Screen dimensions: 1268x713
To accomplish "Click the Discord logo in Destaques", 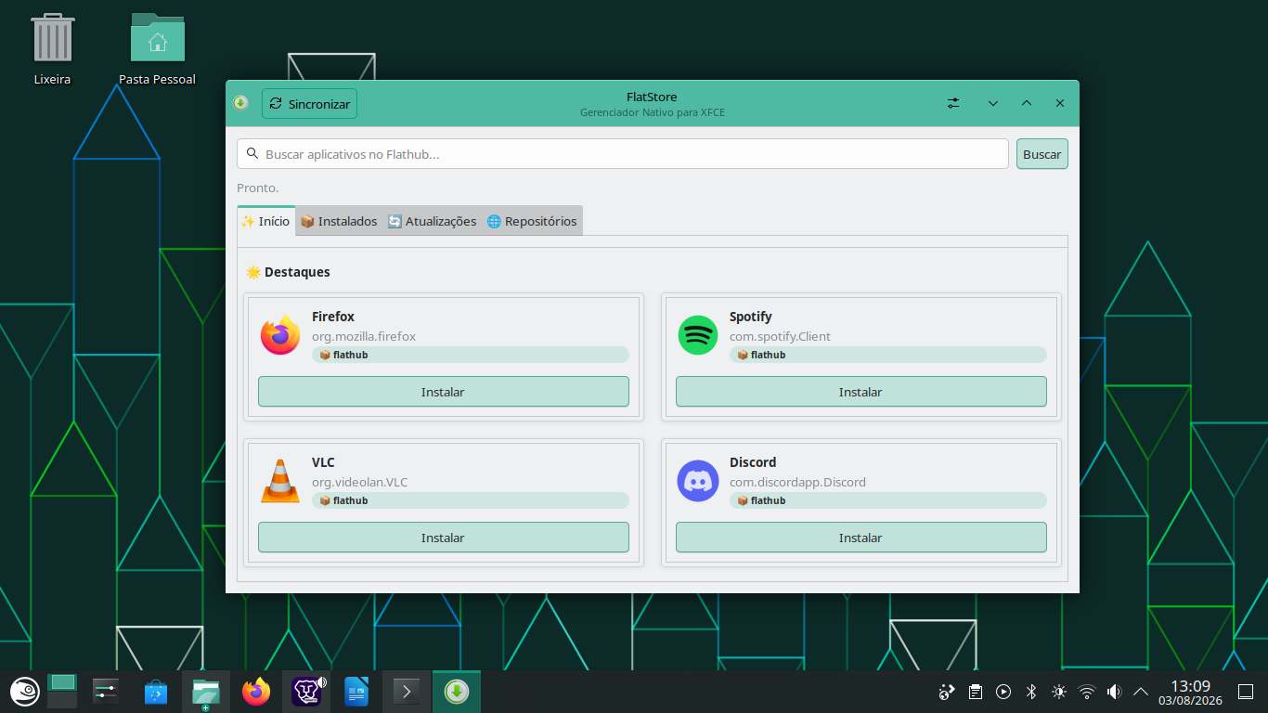I will coord(698,481).
